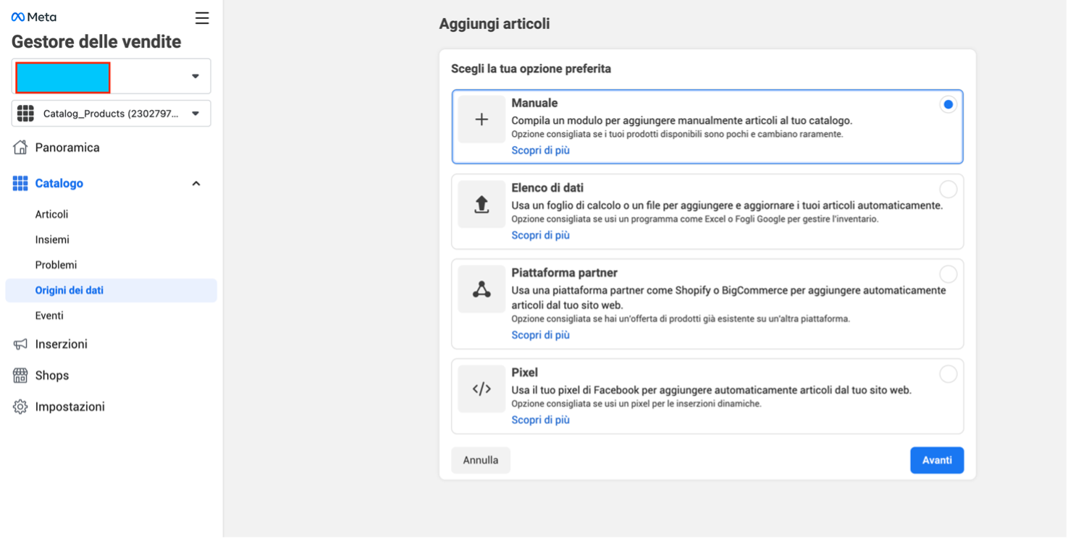The image size is (1068, 539).
Task: Open the Catalog_Products catalog dropdown
Action: click(x=111, y=114)
